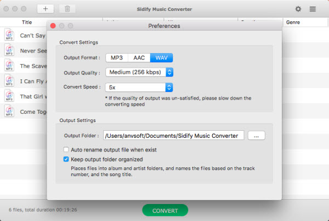
Task: Select MP3 file icon for Can't Say
Action: (9, 34)
